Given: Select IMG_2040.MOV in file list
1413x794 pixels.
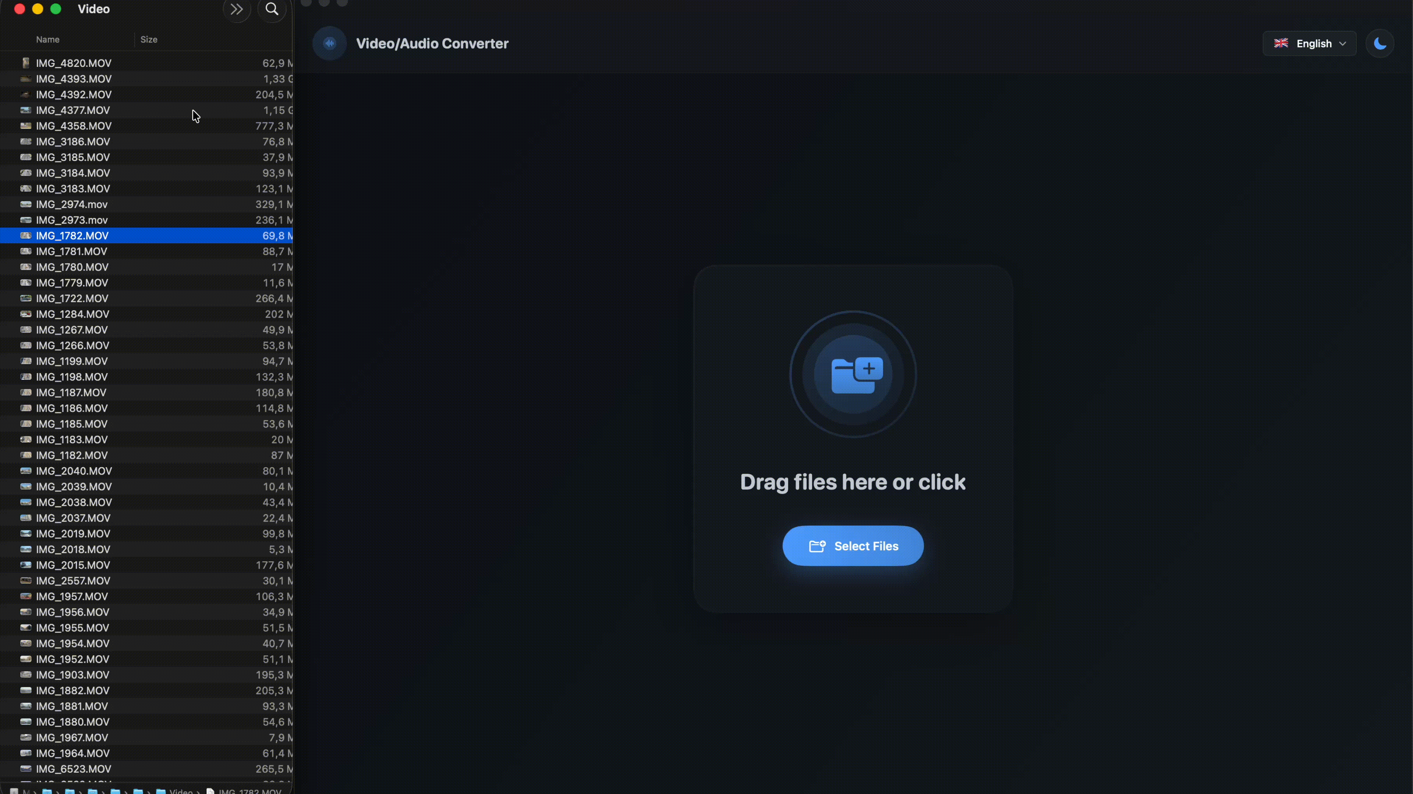Looking at the screenshot, I should pyautogui.click(x=74, y=471).
